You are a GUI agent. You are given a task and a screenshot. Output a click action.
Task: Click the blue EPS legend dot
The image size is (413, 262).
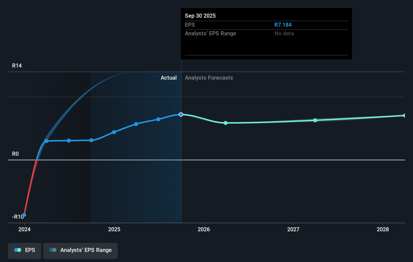pyautogui.click(x=16, y=250)
